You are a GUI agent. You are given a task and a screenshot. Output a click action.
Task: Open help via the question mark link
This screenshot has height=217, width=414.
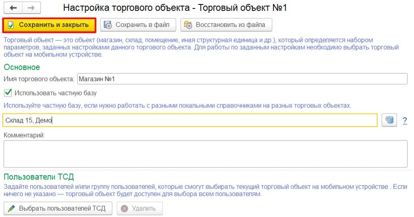coord(405,121)
